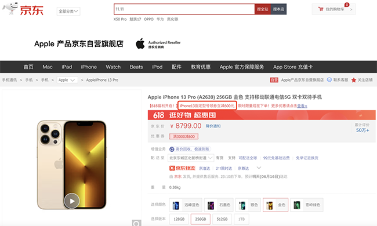The image size is (377, 226).
Task: Click the JD Logistics icon
Action: [182, 168]
